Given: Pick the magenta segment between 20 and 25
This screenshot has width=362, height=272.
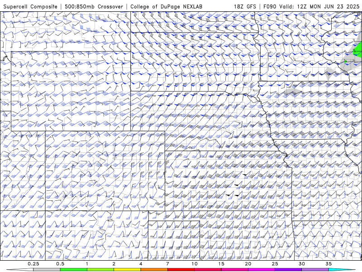Looking at the screenshot, I should [x=262, y=270].
